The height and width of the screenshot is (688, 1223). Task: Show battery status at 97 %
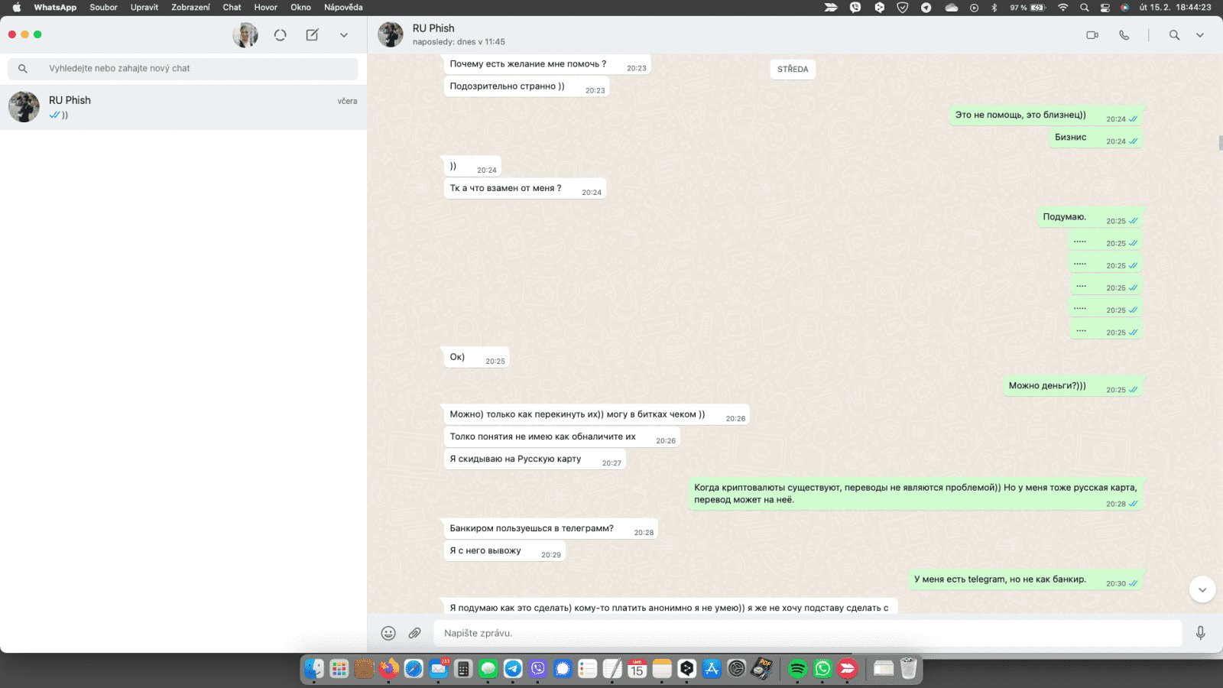(1028, 8)
